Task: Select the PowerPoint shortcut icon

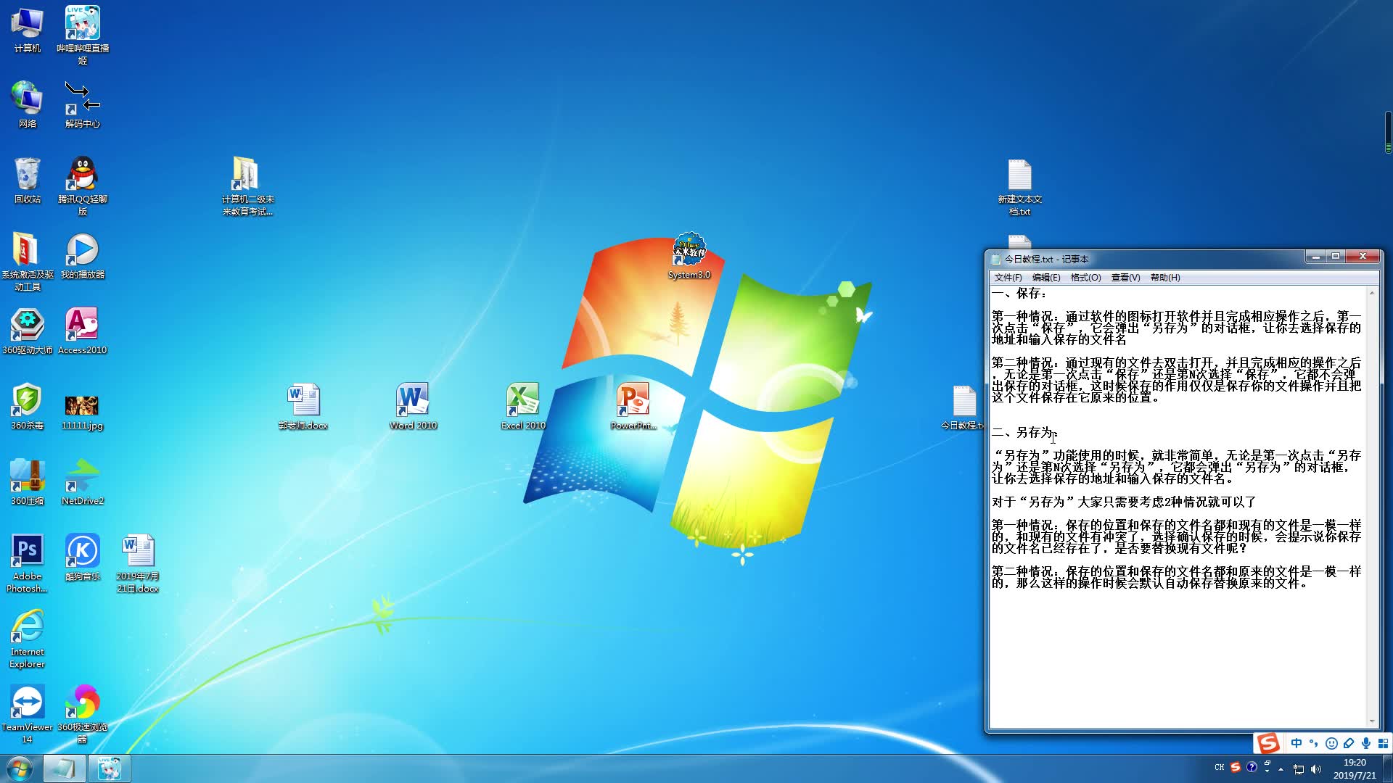Action: point(633,407)
